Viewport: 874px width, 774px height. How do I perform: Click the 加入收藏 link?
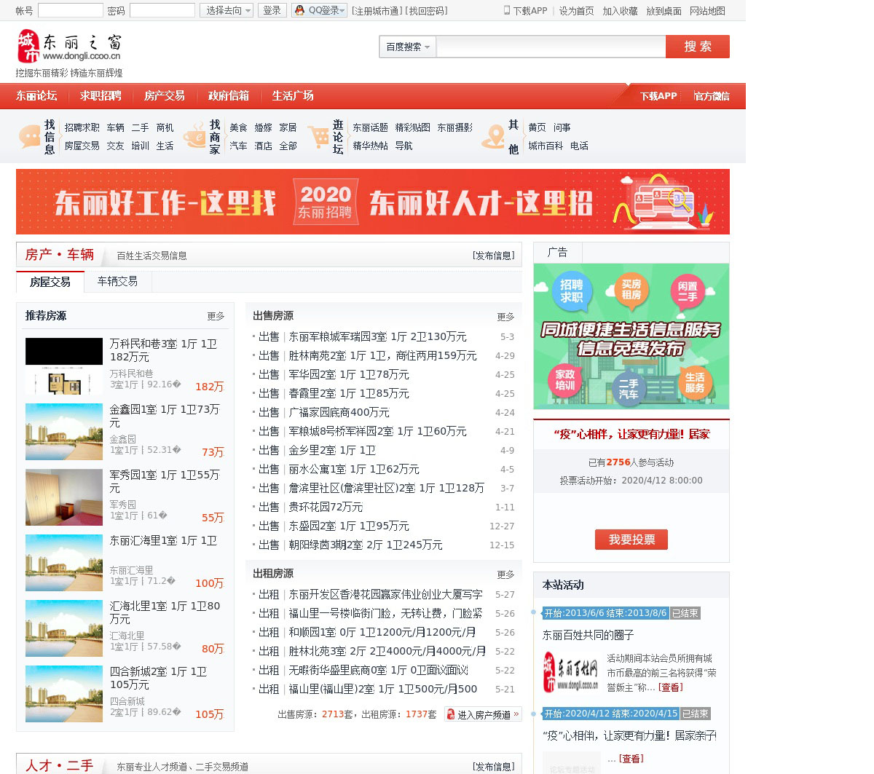620,11
